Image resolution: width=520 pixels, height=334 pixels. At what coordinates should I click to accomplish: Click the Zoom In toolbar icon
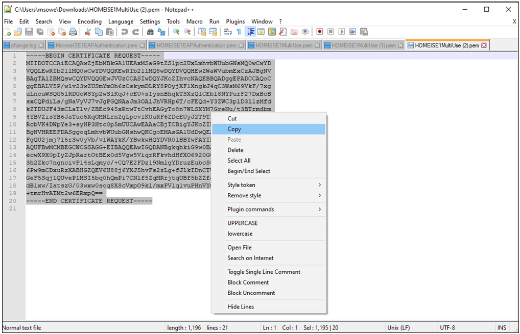click(176, 32)
